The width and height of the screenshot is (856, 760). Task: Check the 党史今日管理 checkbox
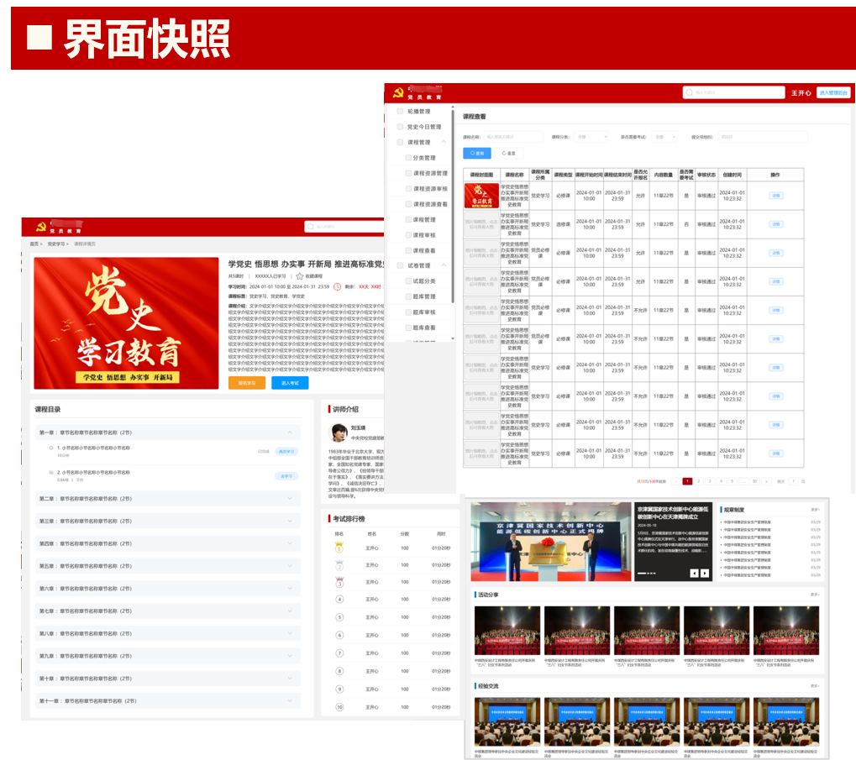(x=400, y=127)
